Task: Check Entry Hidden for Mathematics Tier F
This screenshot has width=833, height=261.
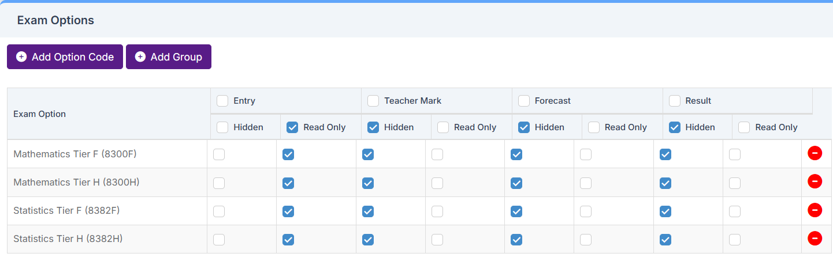Action: coord(219,154)
